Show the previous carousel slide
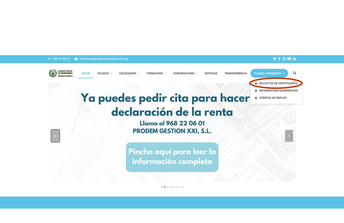The height and width of the screenshot is (223, 344). pos(55,136)
